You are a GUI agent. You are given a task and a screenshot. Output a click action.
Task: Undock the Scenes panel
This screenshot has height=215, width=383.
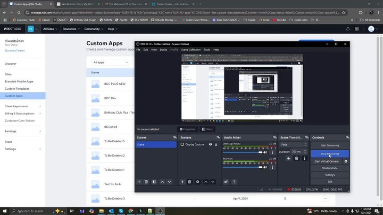click(174, 137)
